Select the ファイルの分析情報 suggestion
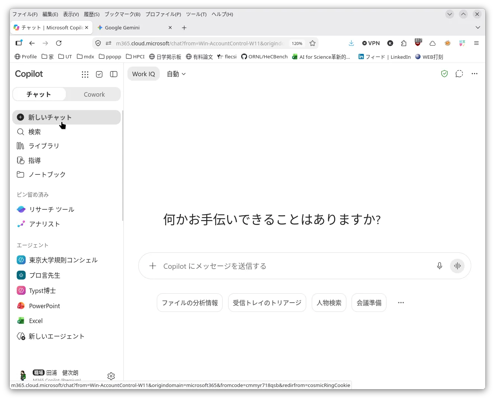The width and height of the screenshot is (495, 400). [190, 303]
